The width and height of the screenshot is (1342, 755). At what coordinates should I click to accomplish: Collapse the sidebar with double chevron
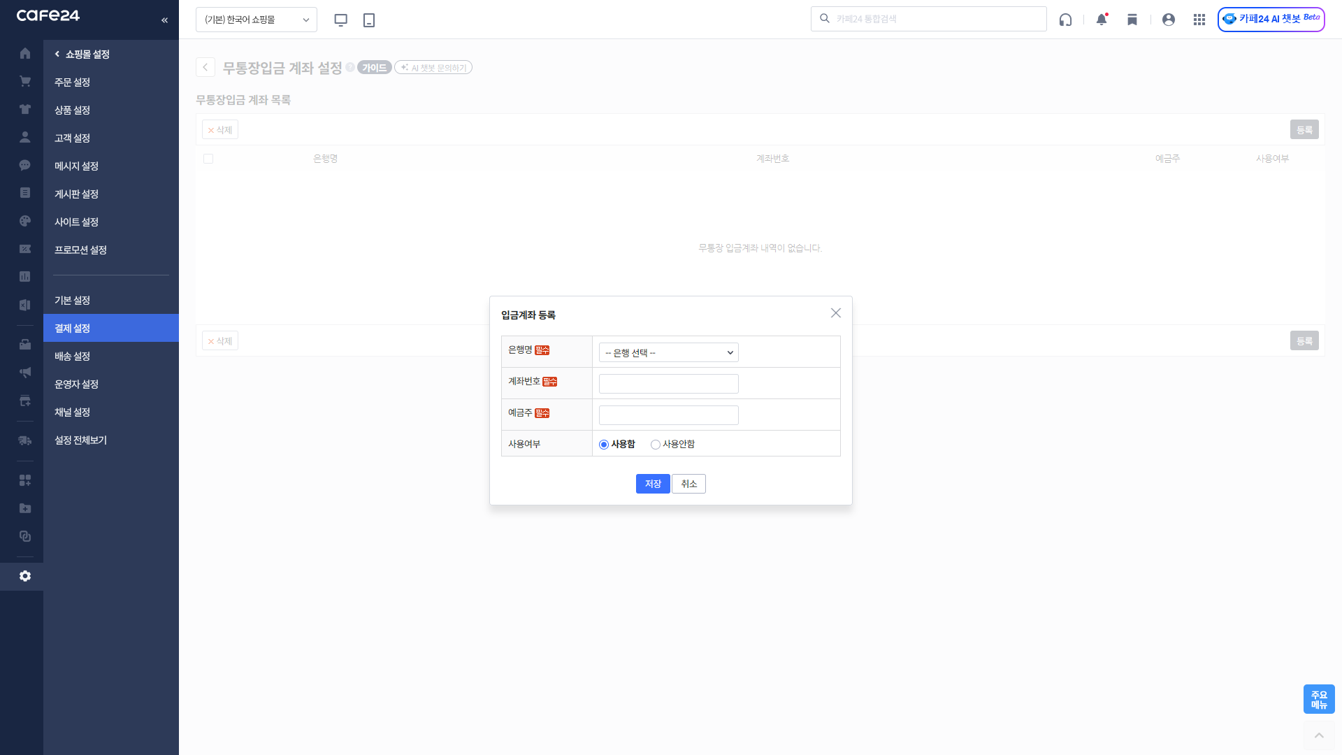(164, 20)
